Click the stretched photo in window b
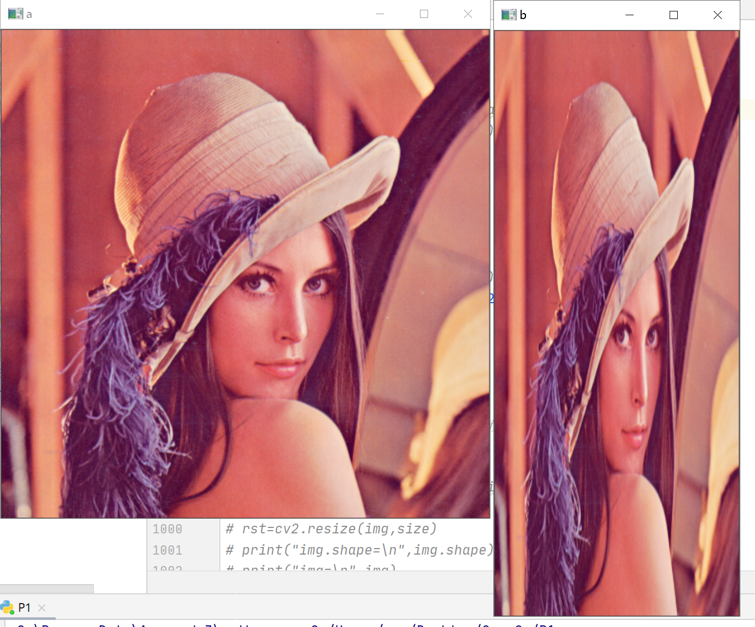The width and height of the screenshot is (755, 627). pyautogui.click(x=617, y=323)
